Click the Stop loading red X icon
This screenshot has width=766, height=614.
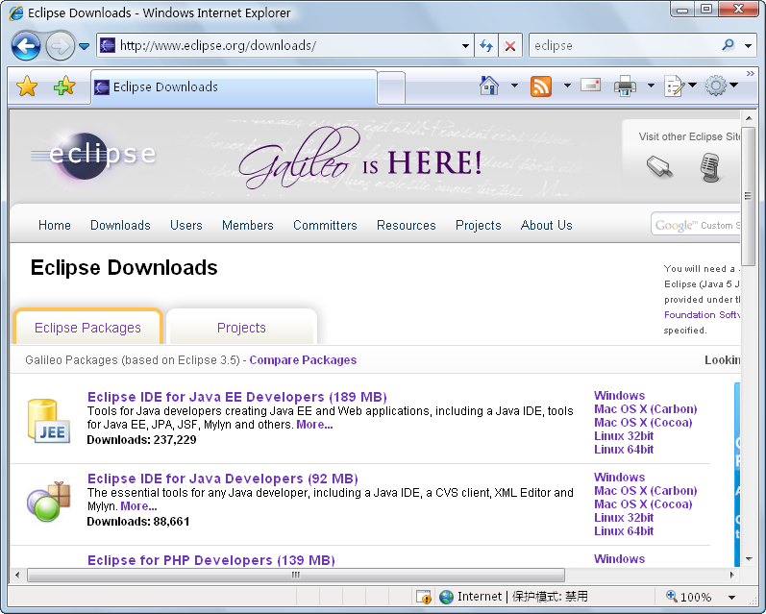point(510,45)
